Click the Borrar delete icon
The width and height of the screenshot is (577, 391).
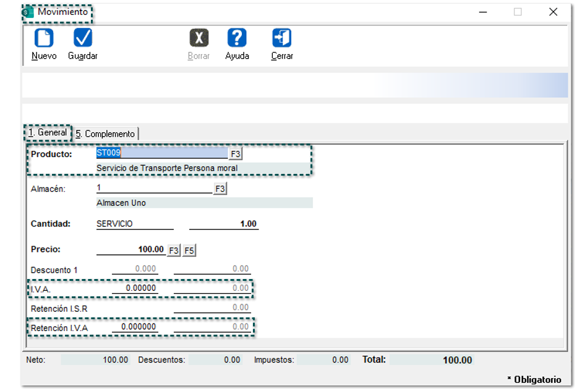[x=199, y=38]
